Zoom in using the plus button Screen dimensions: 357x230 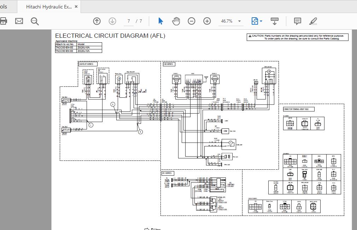click(x=207, y=21)
